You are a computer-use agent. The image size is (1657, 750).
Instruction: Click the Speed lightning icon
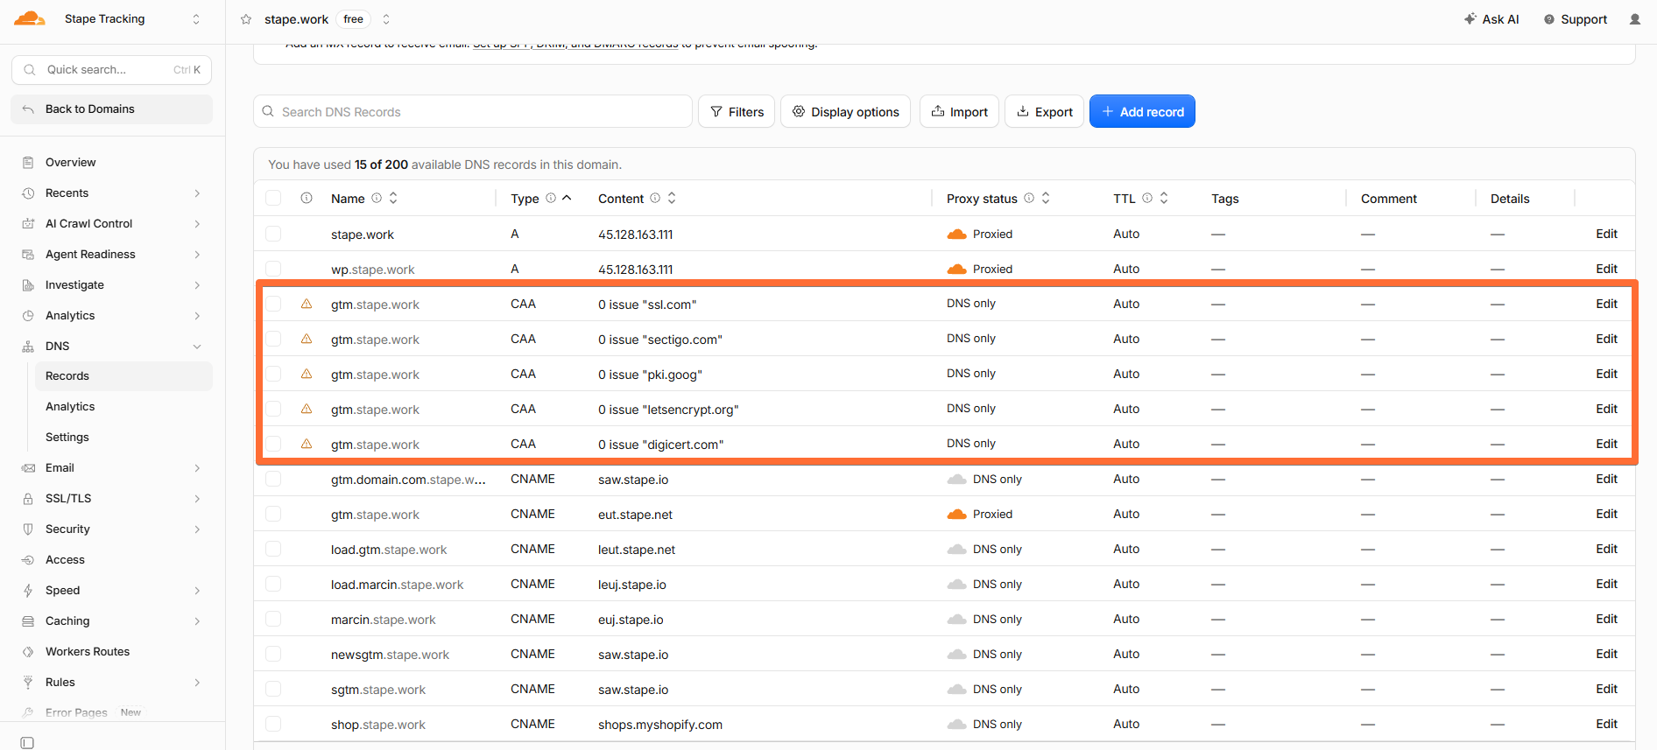point(28,591)
